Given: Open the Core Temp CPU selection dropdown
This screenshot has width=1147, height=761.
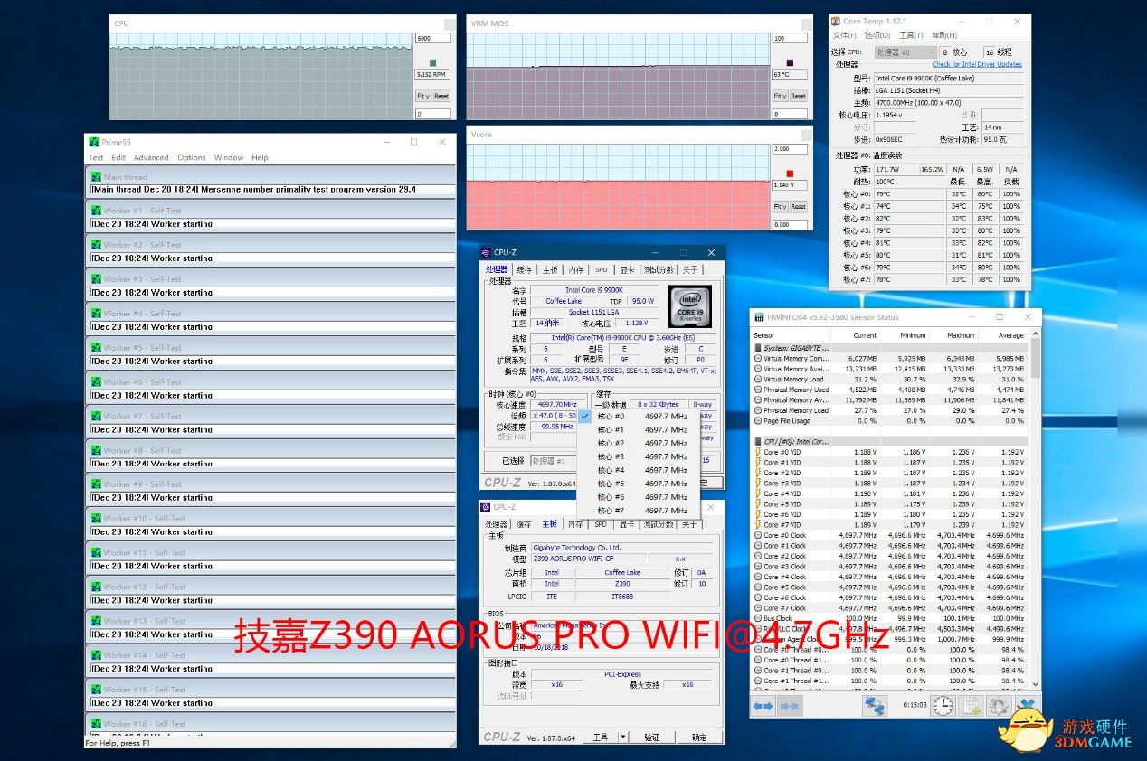Looking at the screenshot, I should point(905,52).
